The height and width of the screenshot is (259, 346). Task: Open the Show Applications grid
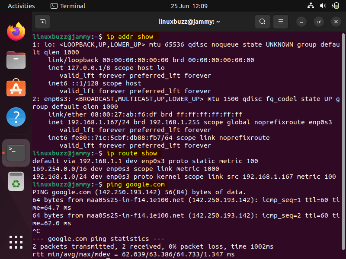click(x=16, y=242)
